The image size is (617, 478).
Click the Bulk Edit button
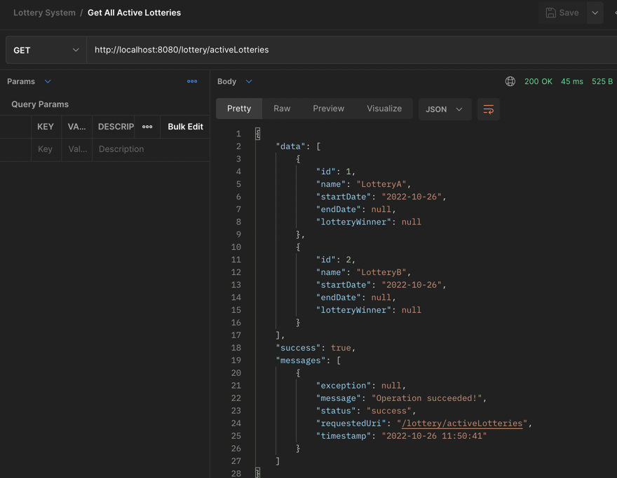coord(185,127)
